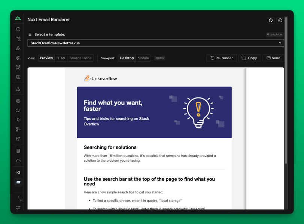Open the plug-shaped Plugins icon

pos(18,120)
